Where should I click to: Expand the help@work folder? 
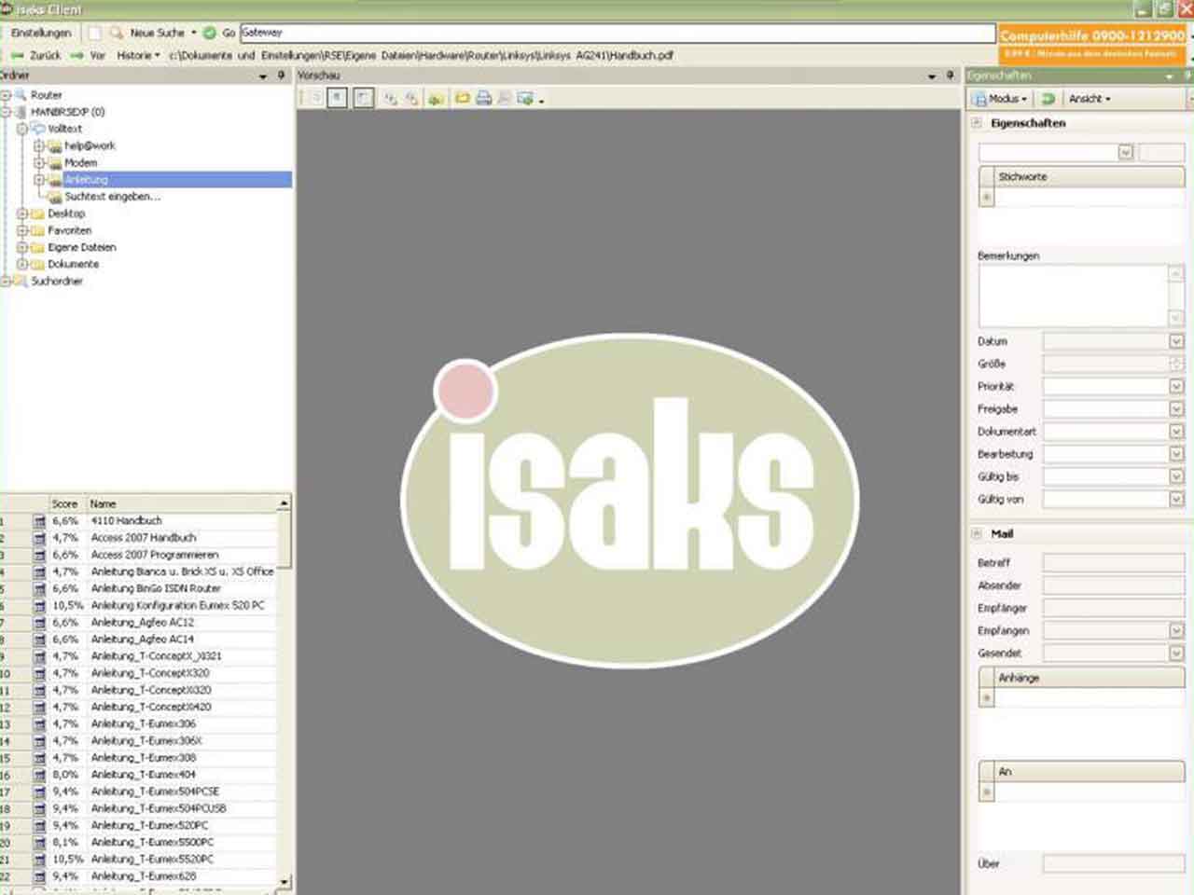point(39,145)
